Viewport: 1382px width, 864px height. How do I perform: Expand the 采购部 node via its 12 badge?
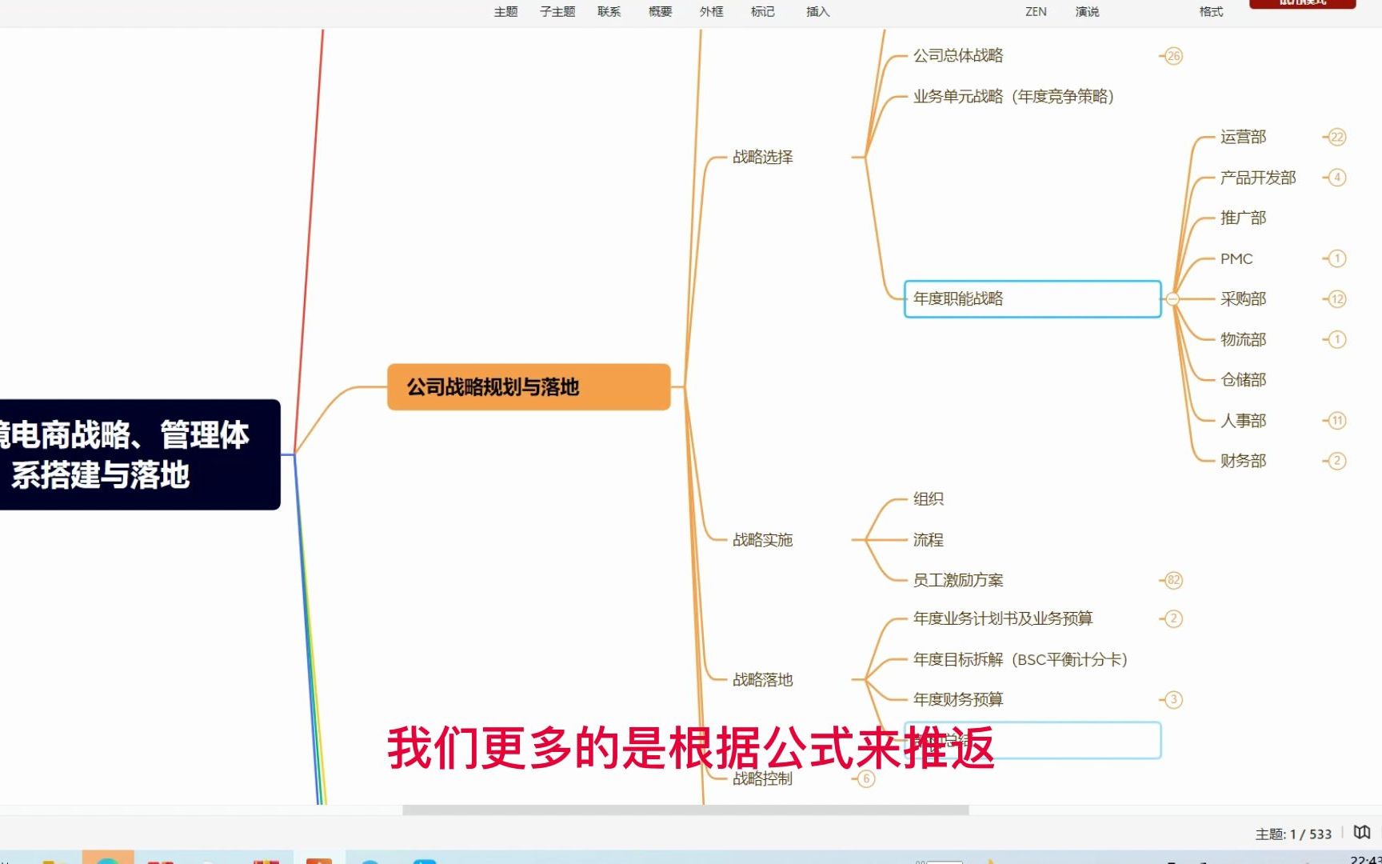tap(1336, 298)
